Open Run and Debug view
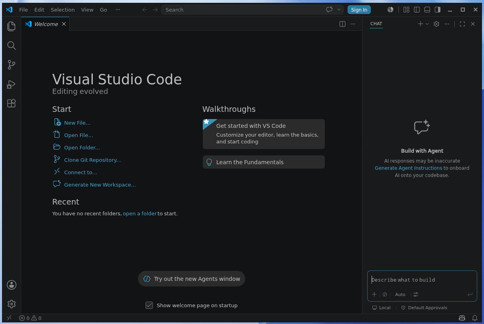484x324 pixels. 12,84
